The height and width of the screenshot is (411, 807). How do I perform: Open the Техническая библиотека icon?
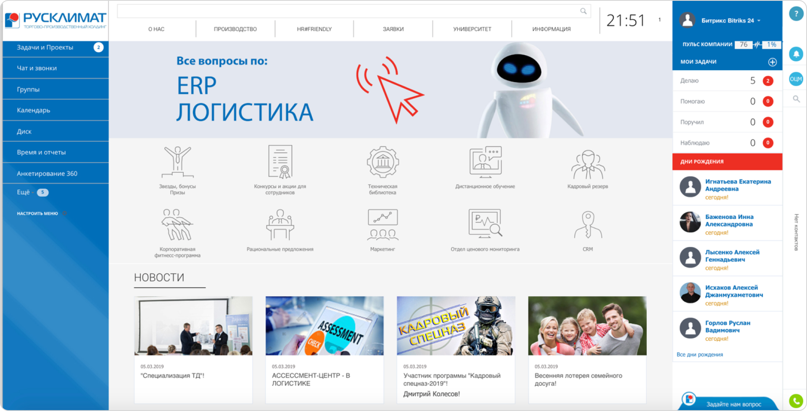tap(382, 163)
